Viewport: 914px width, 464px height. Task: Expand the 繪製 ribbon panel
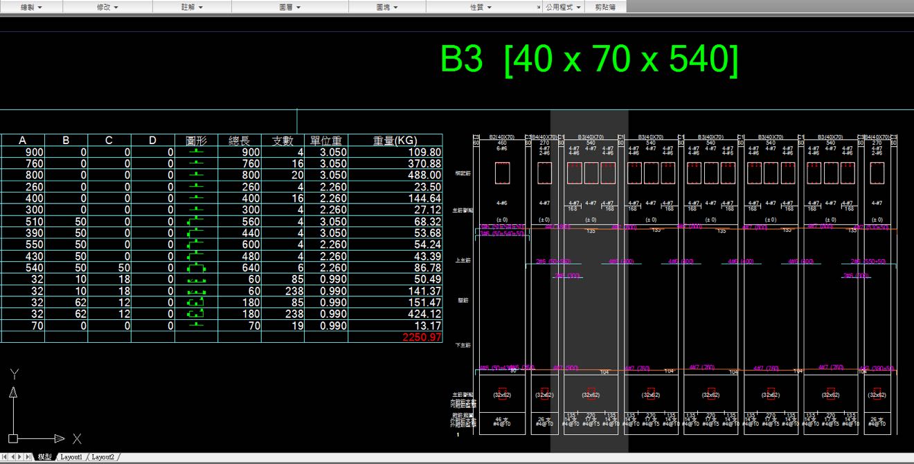coord(31,7)
